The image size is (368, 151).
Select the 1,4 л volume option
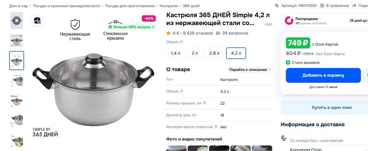[176, 53]
